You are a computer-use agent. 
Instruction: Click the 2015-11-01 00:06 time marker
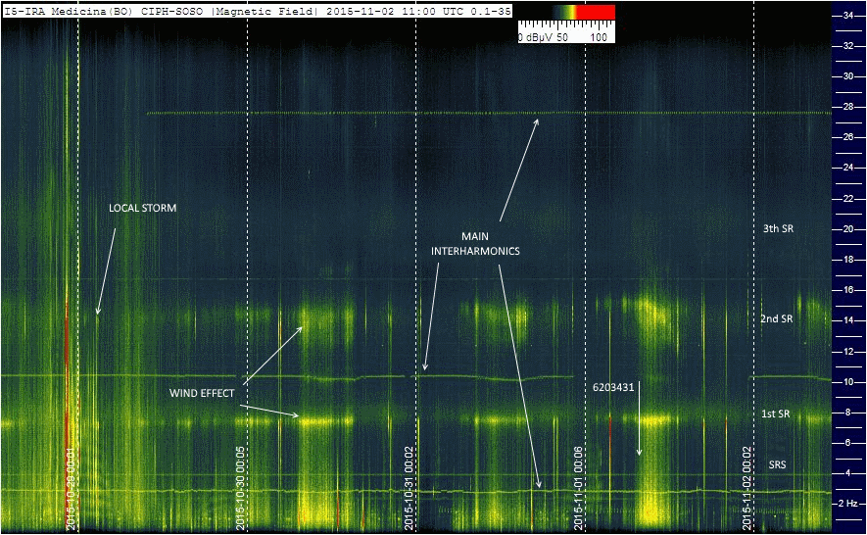tap(579, 489)
